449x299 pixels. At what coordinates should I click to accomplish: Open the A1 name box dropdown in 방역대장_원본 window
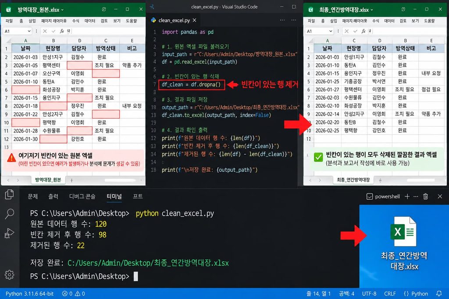(x=29, y=31)
